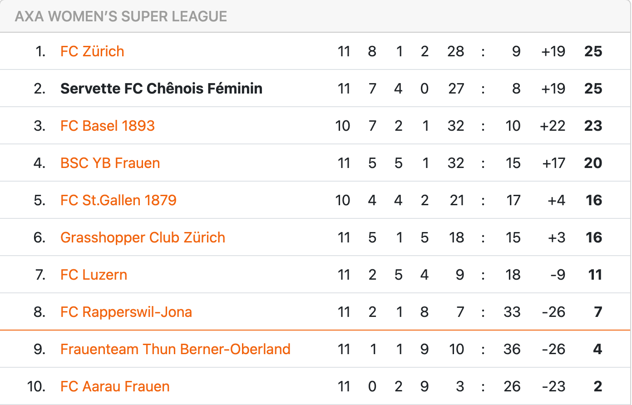Image resolution: width=632 pixels, height=405 pixels.
Task: Select the FC St.Gallen 1879 link
Action: coord(118,200)
